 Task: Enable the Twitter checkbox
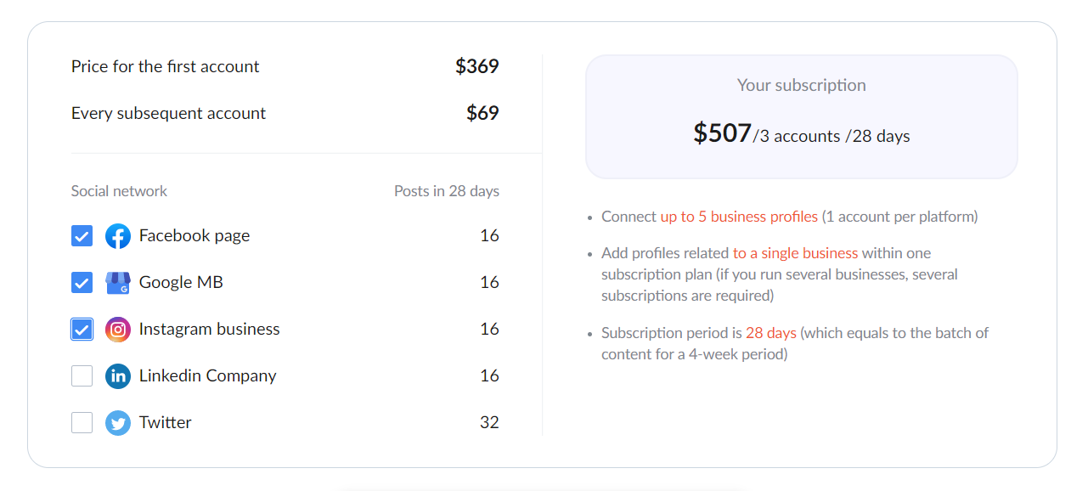82,423
